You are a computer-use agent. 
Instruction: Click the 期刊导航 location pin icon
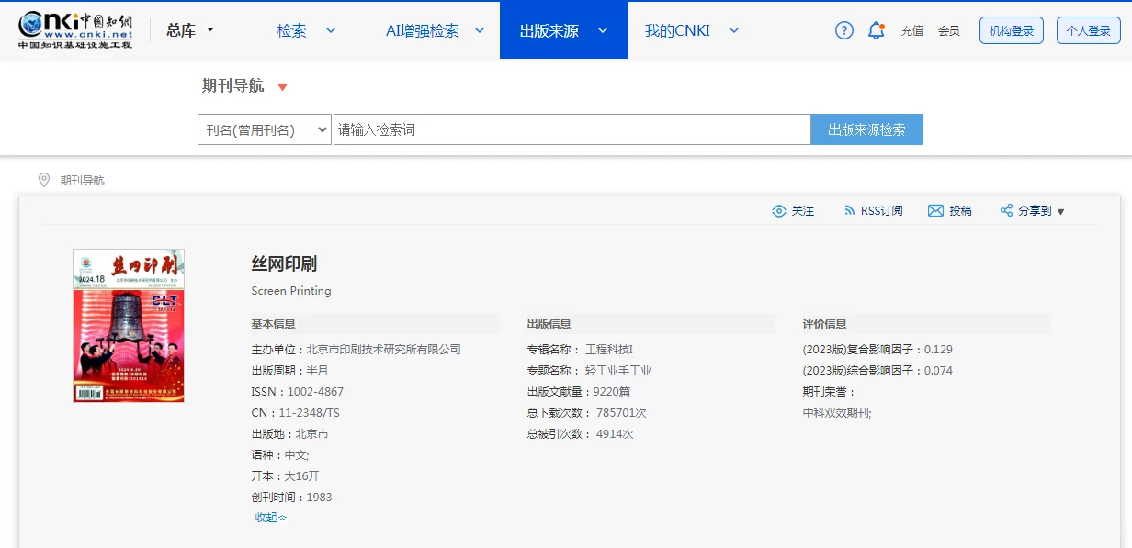tap(43, 180)
